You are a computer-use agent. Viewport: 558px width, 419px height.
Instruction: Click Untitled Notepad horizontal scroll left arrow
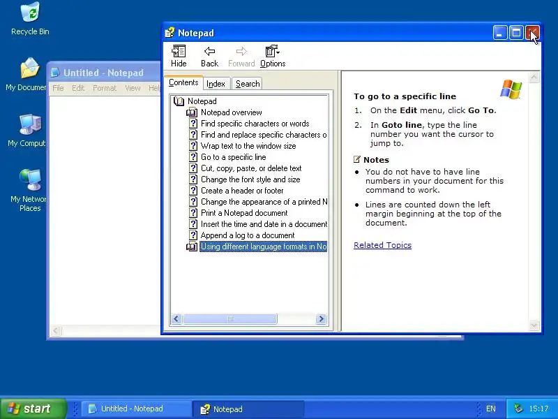(56, 330)
